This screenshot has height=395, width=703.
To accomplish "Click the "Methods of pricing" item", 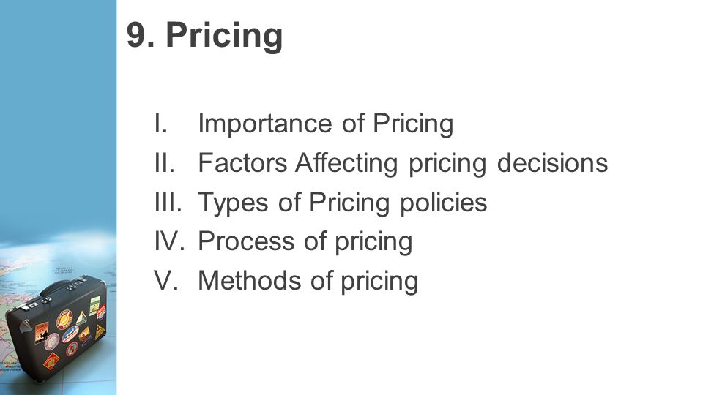I will click(x=308, y=281).
